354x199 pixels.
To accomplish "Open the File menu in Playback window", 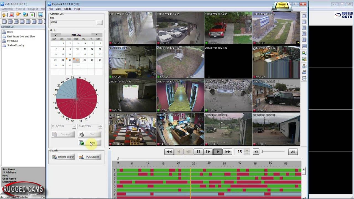I will (x=51, y=9).
